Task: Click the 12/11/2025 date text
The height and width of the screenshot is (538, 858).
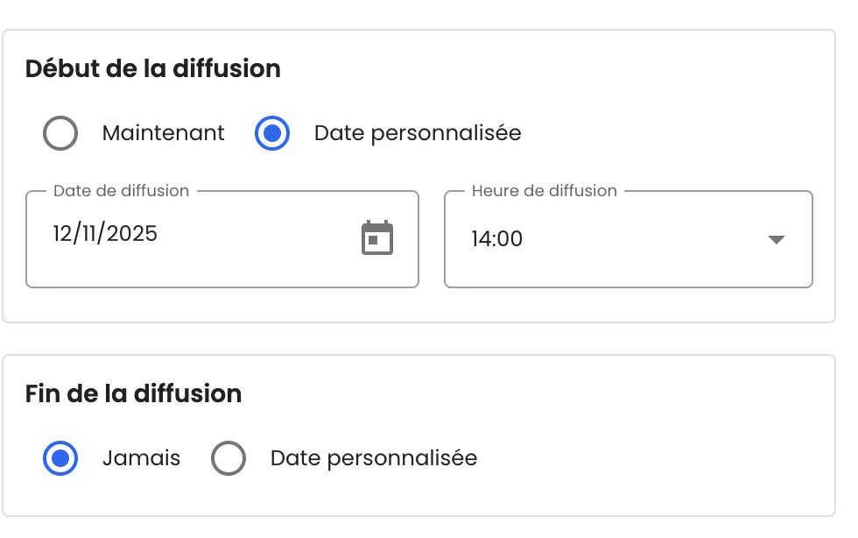Action: [105, 233]
